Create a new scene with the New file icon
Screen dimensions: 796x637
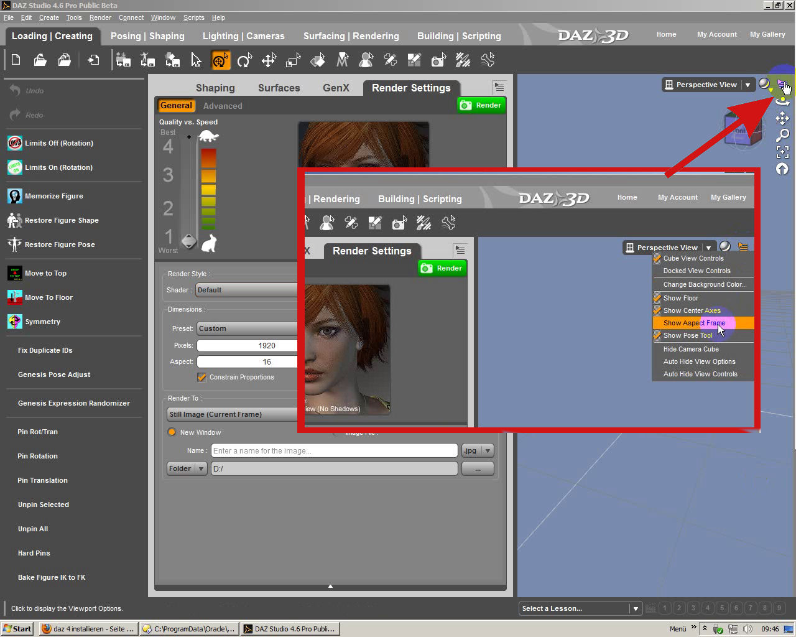click(x=16, y=60)
